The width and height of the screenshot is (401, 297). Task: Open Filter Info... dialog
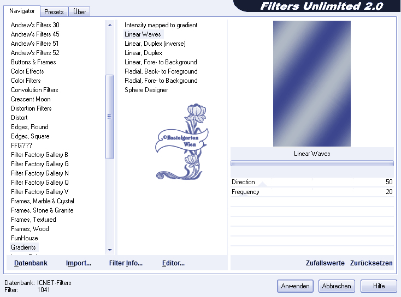[x=126, y=263]
